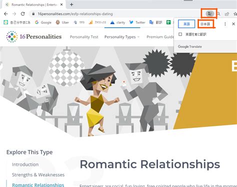Select the 英語 tab in translate popup
This screenshot has height=187, width=237.
point(186,24)
